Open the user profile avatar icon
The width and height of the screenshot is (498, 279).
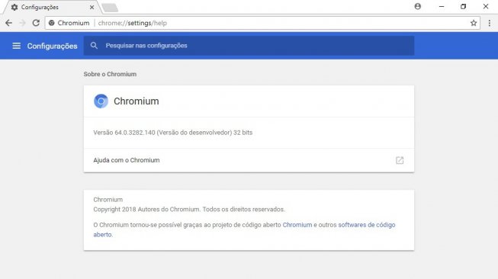click(418, 6)
